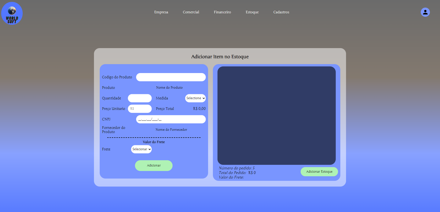440x212 pixels.
Task: Click the Adicionar Estoque button
Action: pyautogui.click(x=319, y=172)
